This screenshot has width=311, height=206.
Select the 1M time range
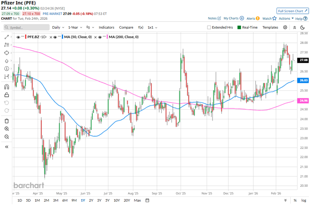pos(37,200)
